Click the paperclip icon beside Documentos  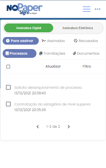tap(74, 53)
